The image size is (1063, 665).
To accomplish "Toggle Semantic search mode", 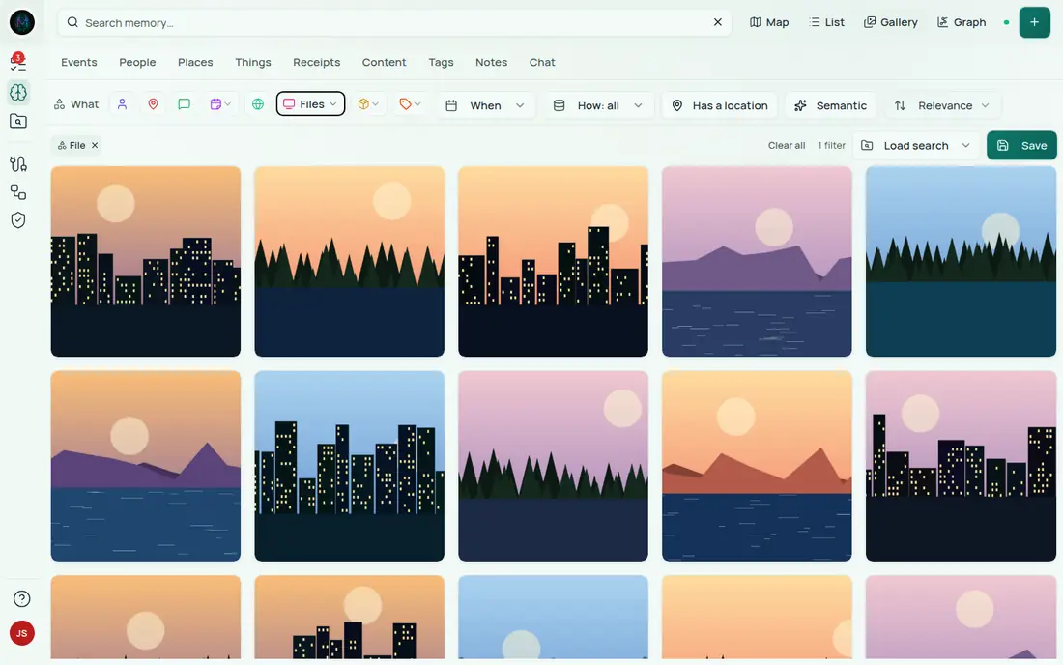I will click(x=830, y=105).
